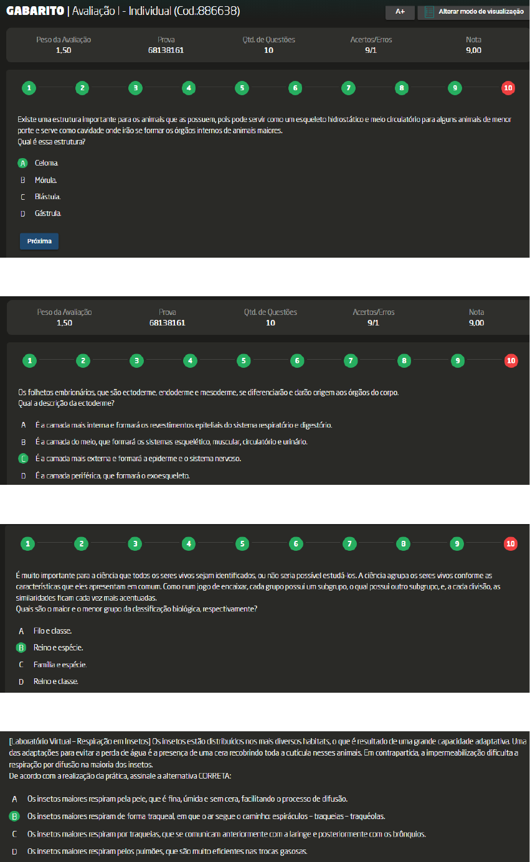
Task: Select the answer mentioning laringe and brônquios
Action: 227,834
